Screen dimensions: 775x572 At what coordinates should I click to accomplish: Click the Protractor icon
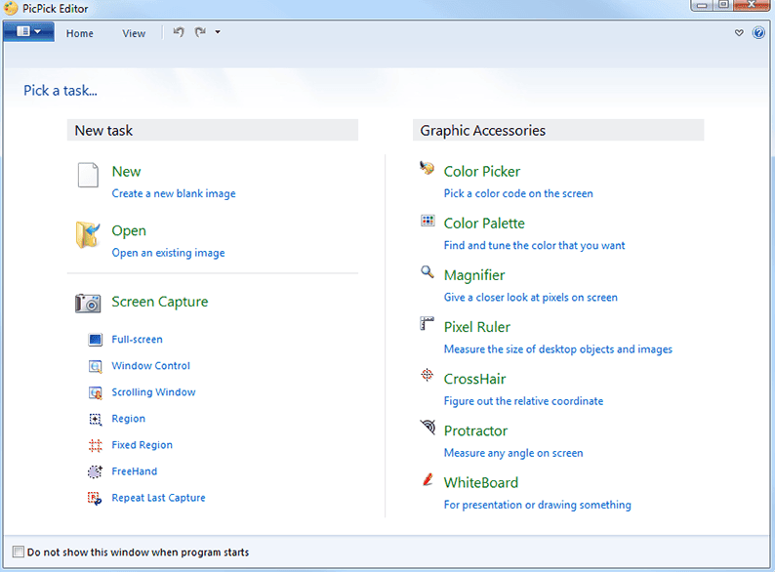[428, 428]
